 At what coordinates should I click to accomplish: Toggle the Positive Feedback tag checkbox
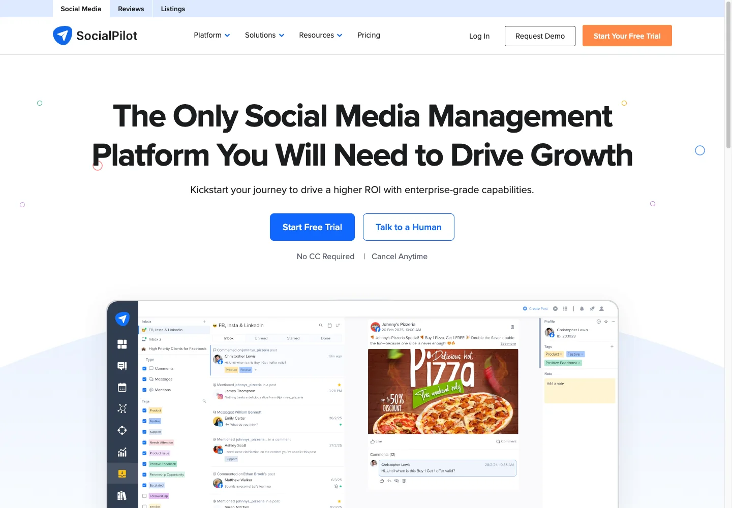(x=144, y=464)
